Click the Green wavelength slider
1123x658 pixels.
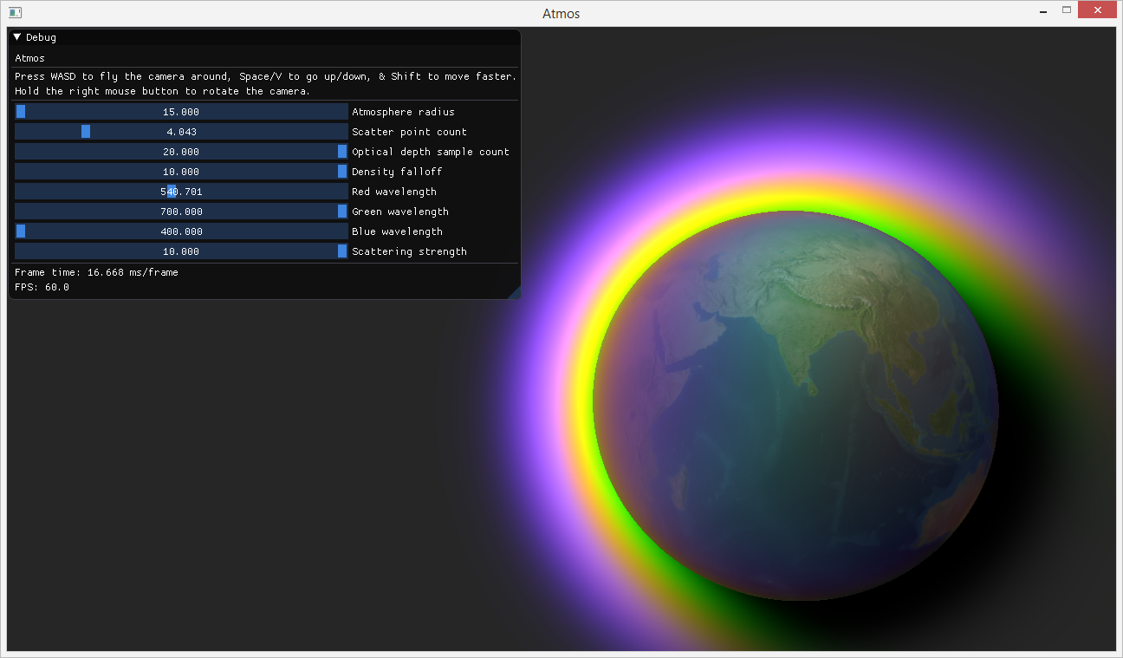click(181, 212)
